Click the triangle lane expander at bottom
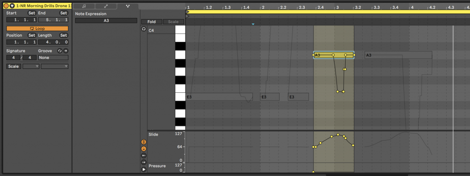This screenshot has height=176, width=470. point(144,170)
